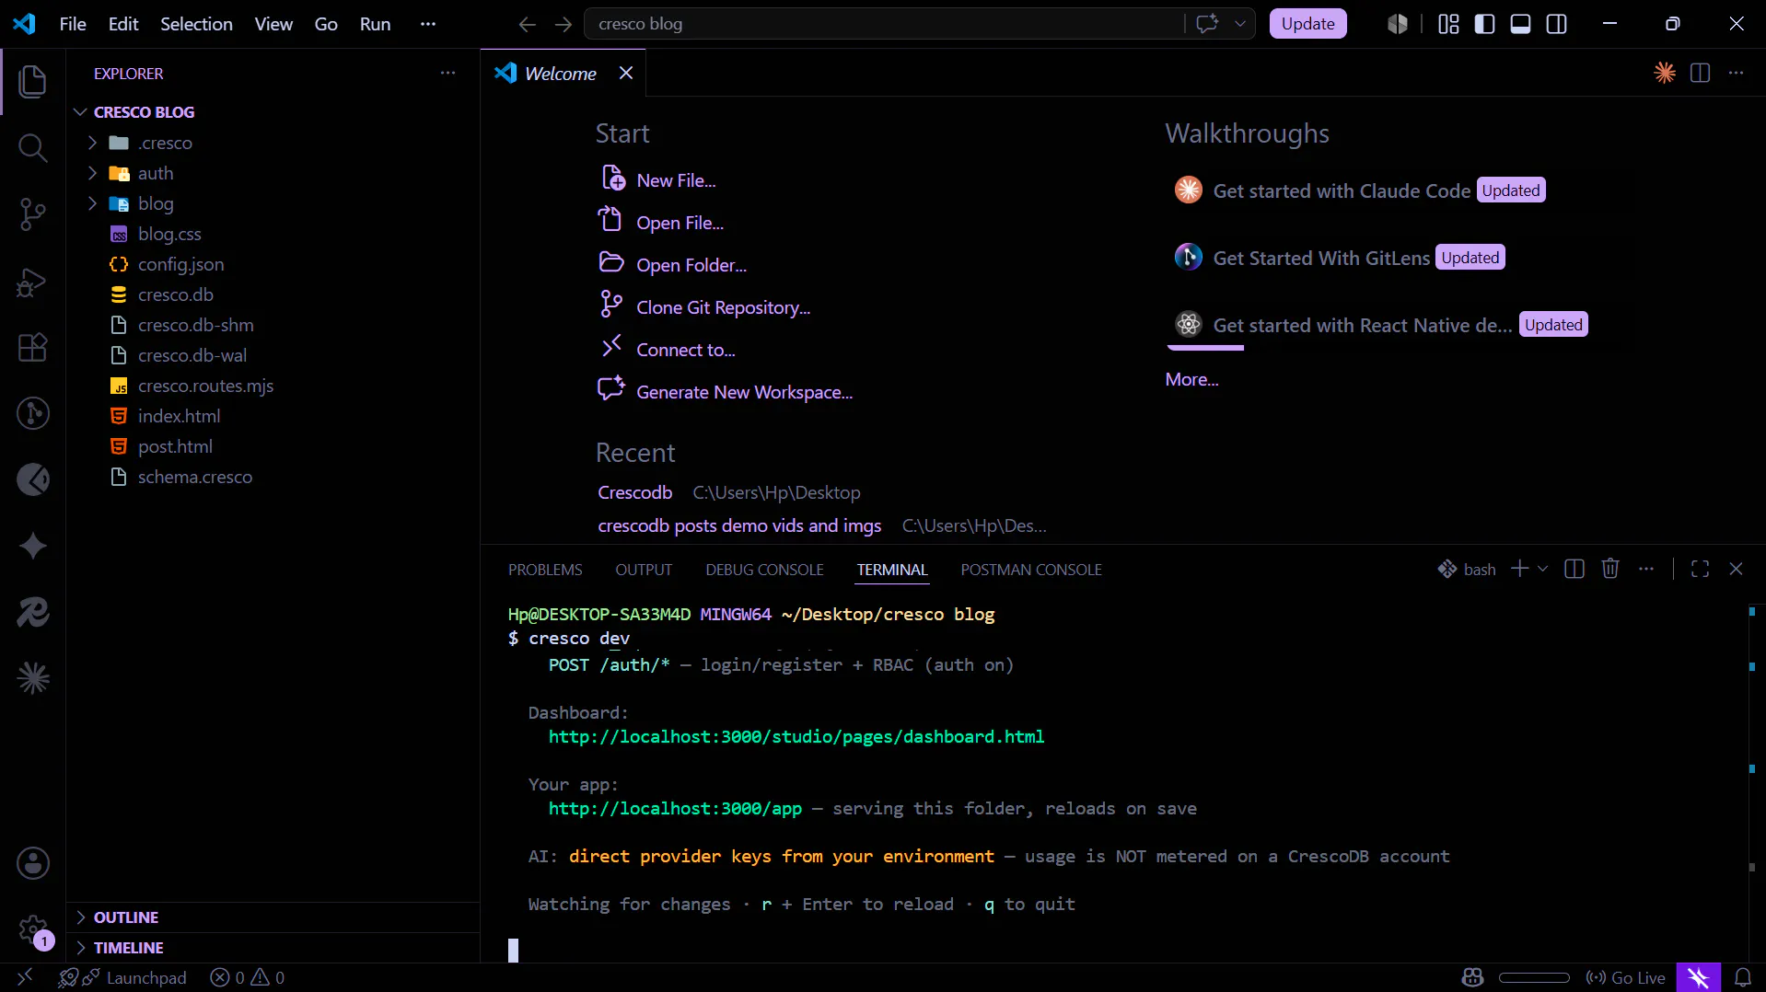Open the Extensions view
The image size is (1766, 992).
(x=33, y=348)
